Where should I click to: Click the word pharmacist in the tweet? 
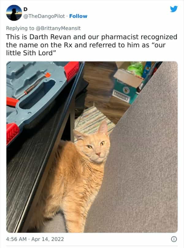(120, 37)
